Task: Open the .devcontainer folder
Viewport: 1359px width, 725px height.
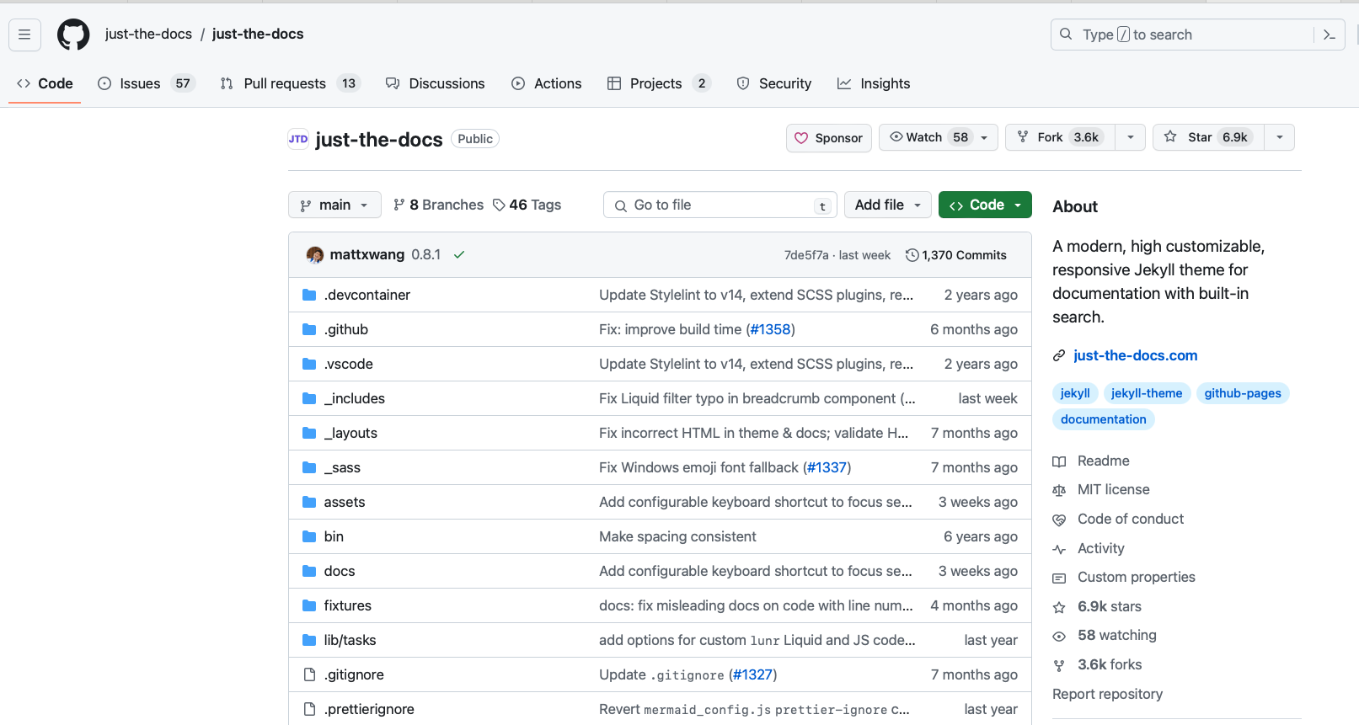Action: pyautogui.click(x=367, y=295)
